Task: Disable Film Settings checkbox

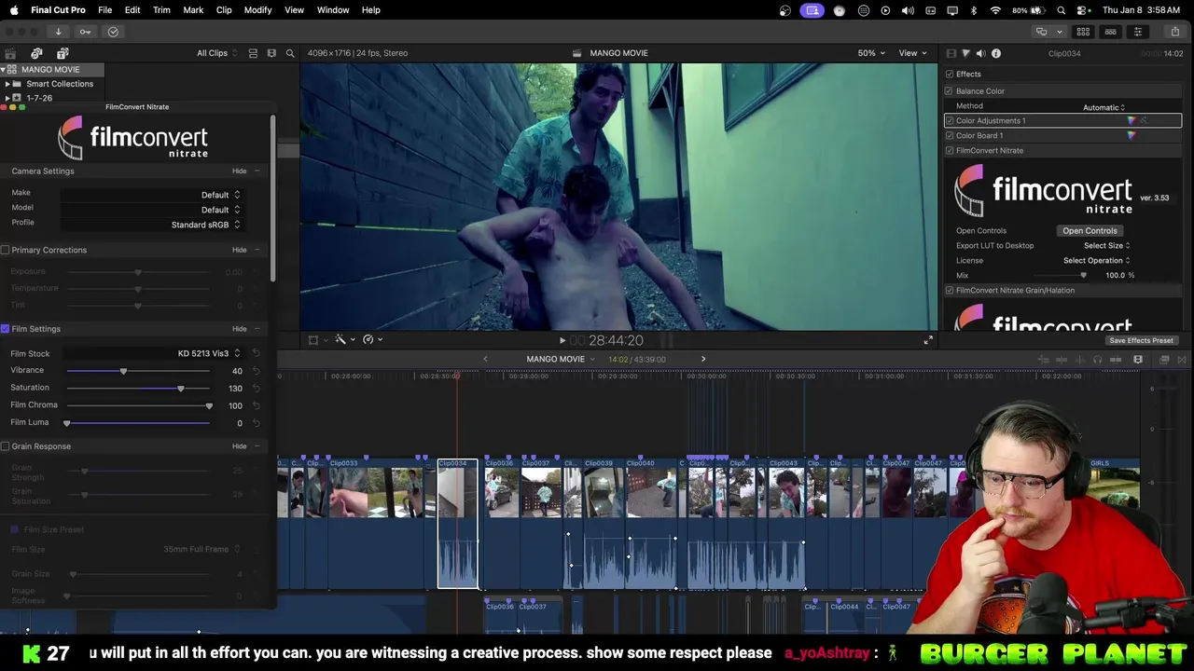Action: coord(6,329)
